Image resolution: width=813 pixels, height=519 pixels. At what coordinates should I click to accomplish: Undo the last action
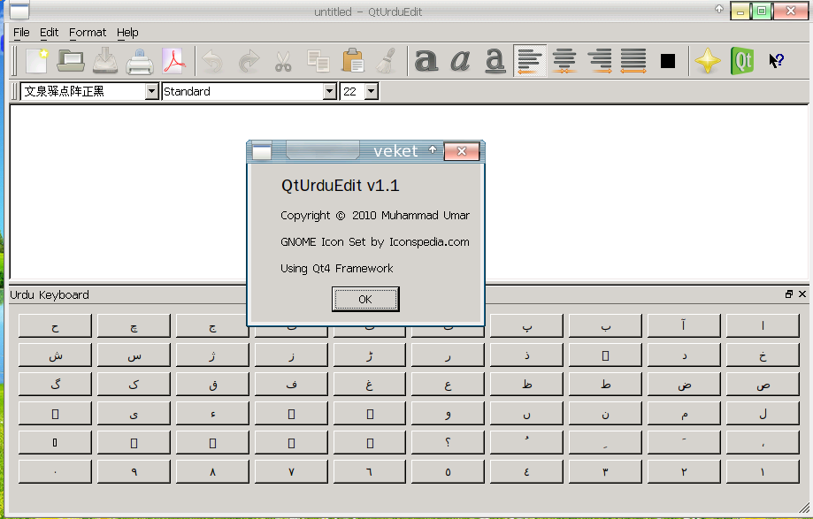[212, 61]
